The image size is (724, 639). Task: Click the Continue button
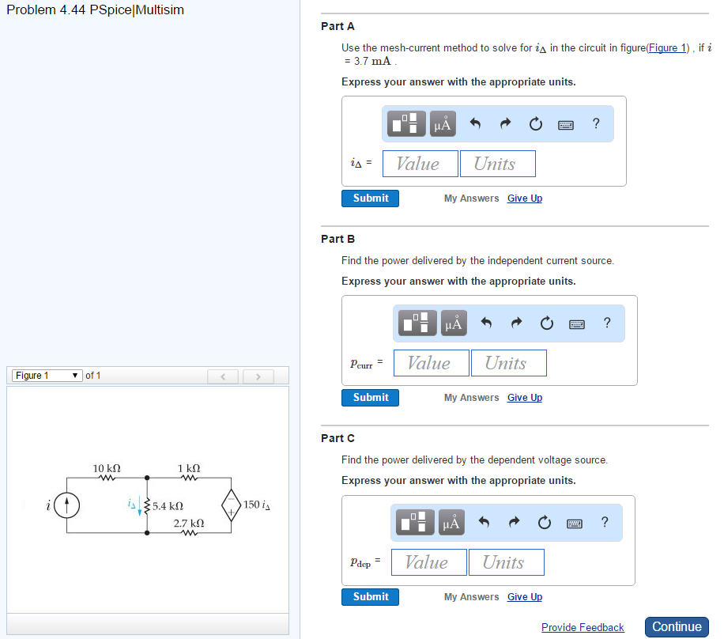pyautogui.click(x=677, y=626)
